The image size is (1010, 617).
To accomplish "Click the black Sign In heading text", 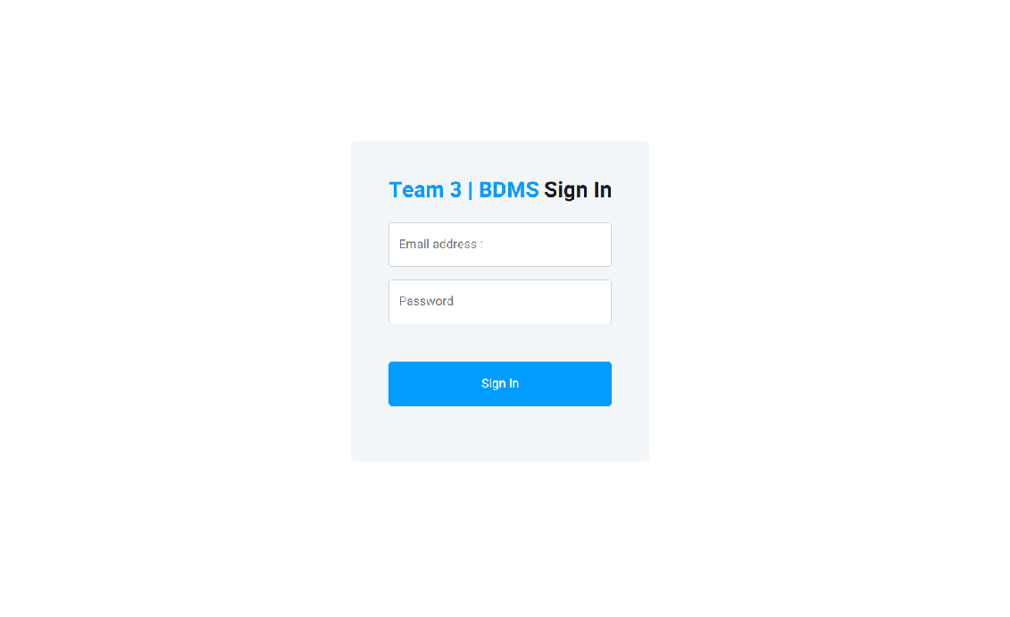I will [x=577, y=191].
